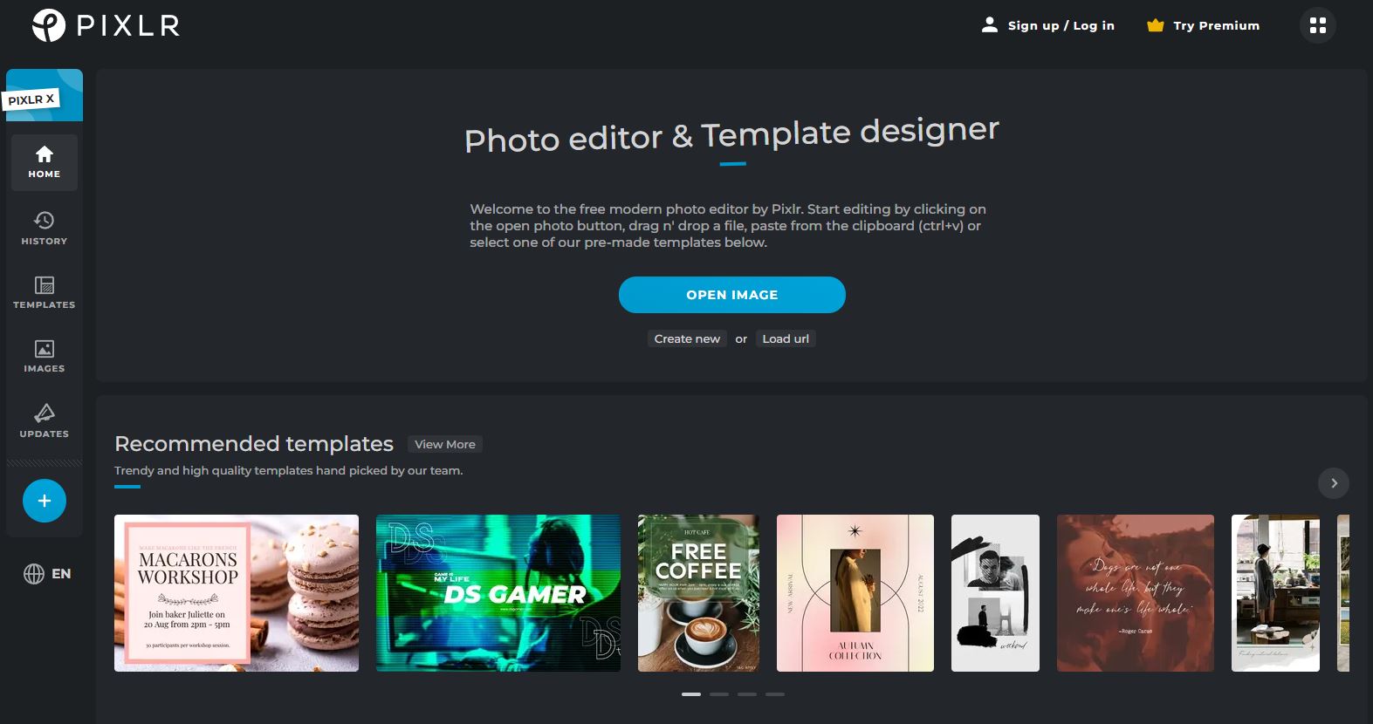Click the Try Premium crown link
The height and width of the screenshot is (724, 1373).
pos(1203,25)
